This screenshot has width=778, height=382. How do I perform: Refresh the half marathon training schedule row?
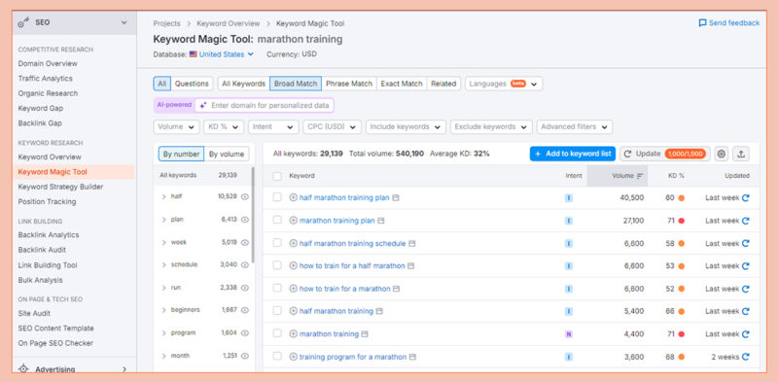745,243
